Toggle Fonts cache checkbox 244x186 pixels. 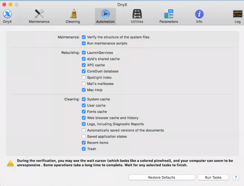84,111
